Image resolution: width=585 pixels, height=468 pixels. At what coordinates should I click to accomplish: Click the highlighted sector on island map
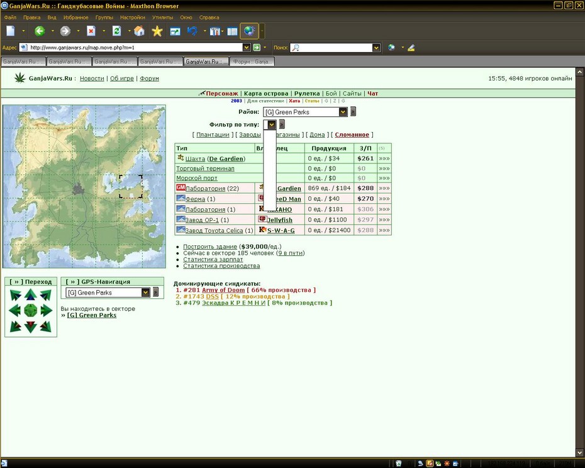[x=131, y=186]
